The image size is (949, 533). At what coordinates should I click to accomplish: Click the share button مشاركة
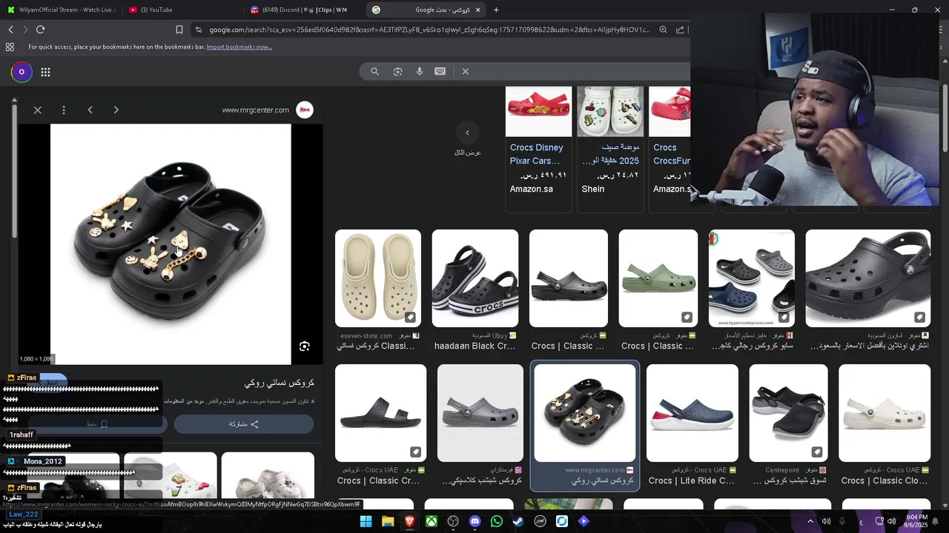coord(244,424)
